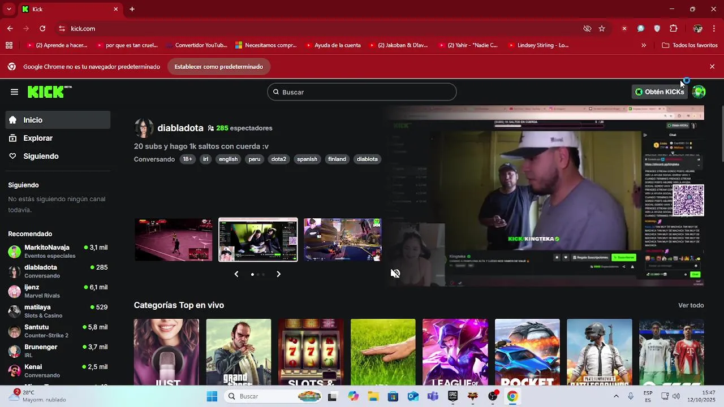The width and height of the screenshot is (724, 407).
Task: View site information icon in address bar
Action: pos(62,28)
